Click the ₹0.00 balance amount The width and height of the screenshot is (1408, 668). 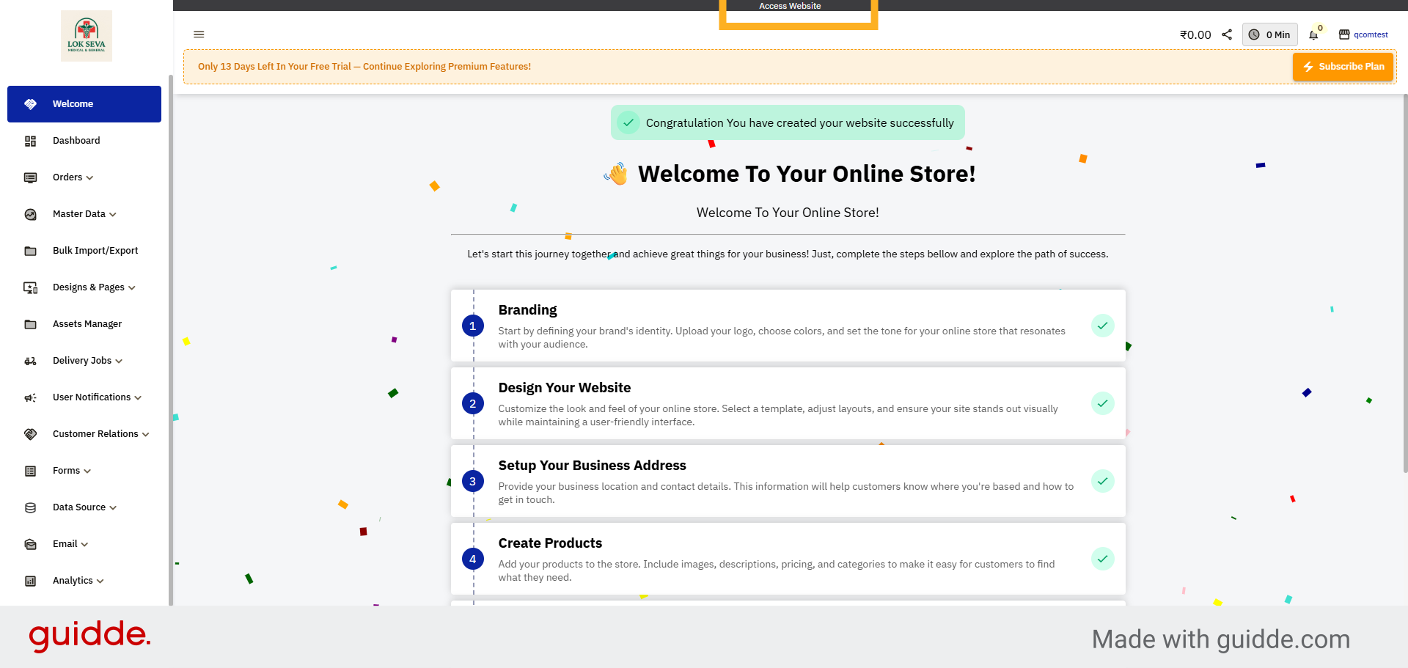pyautogui.click(x=1195, y=34)
